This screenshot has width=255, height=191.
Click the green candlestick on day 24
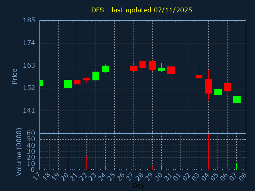[105, 69]
